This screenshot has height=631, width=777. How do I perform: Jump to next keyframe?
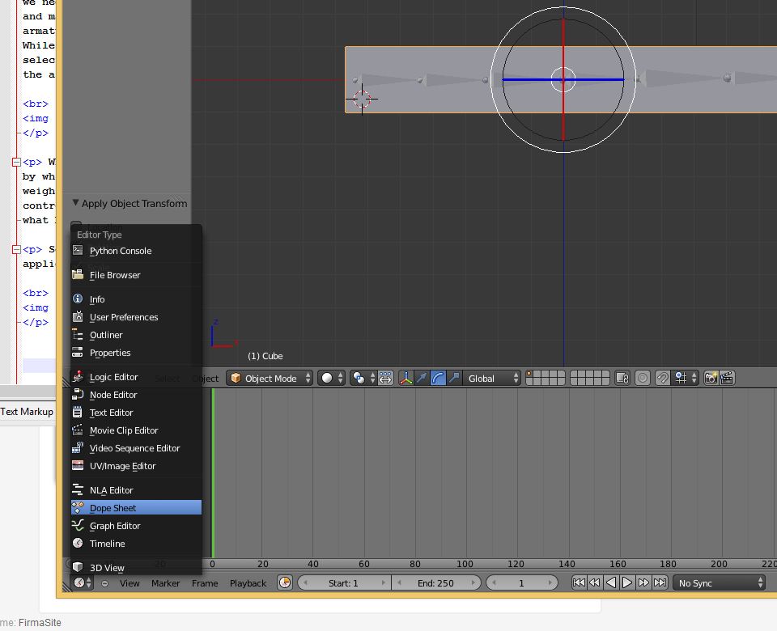click(x=643, y=582)
